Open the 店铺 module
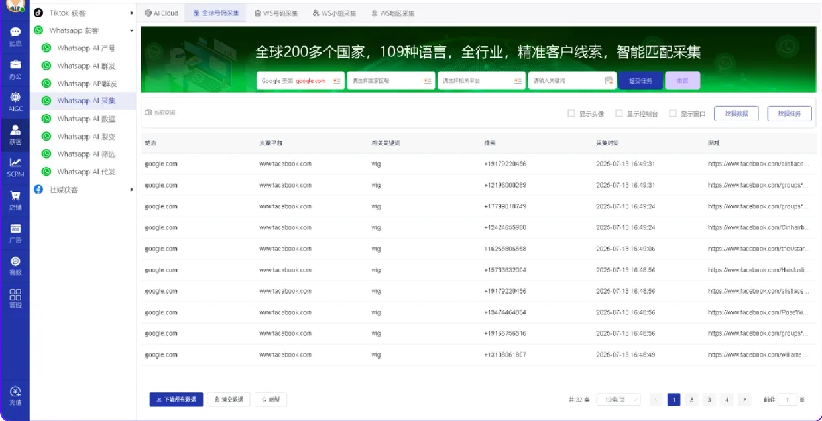This screenshot has height=421, width=822. click(15, 199)
